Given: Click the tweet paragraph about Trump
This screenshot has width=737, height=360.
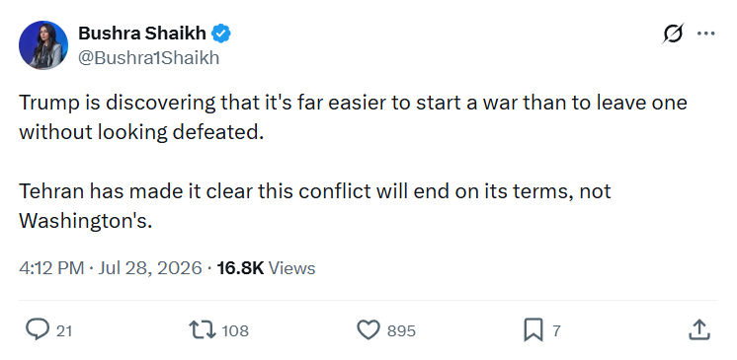Looking at the screenshot, I should 353,117.
